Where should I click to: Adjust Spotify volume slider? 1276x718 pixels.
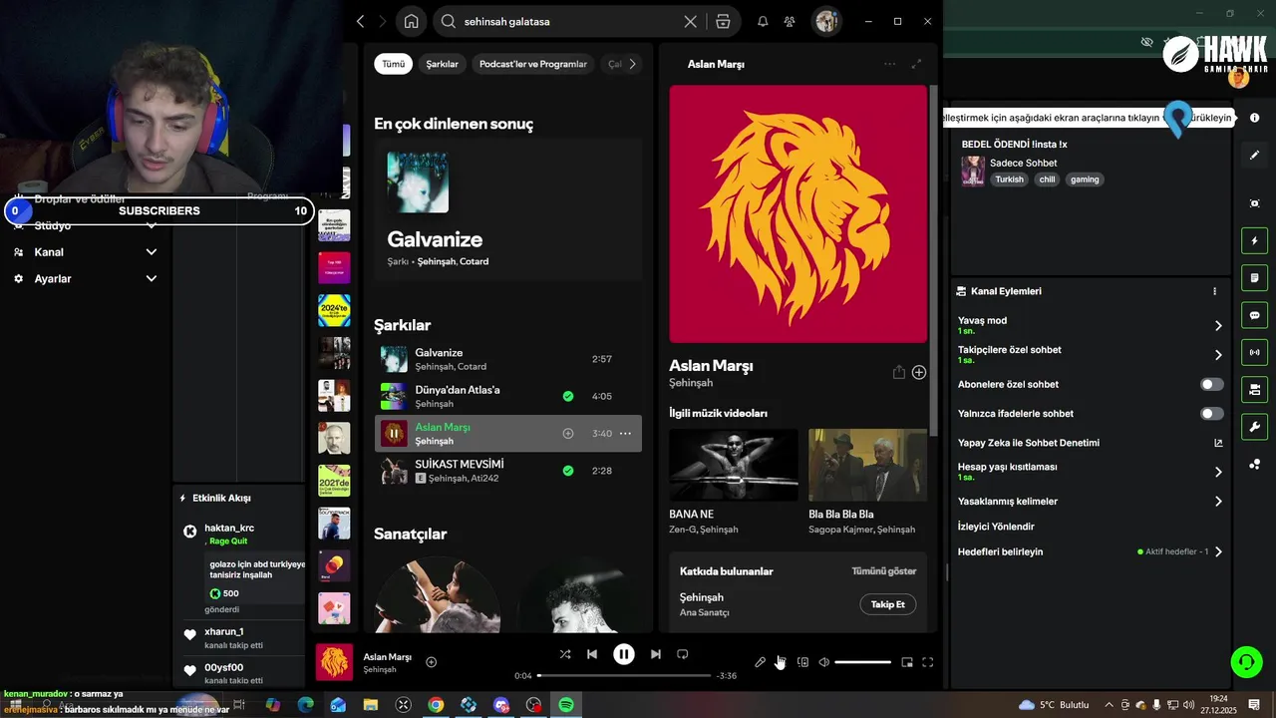coord(862,662)
